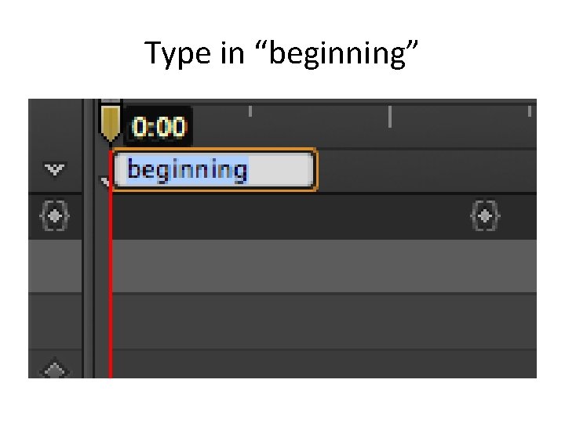Click the gold playhead handle

pyautogui.click(x=111, y=122)
